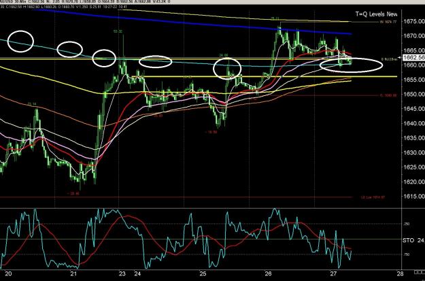Click the 1650.00 price axis label
Viewport: 425px width, 281px height.
[x=414, y=95]
